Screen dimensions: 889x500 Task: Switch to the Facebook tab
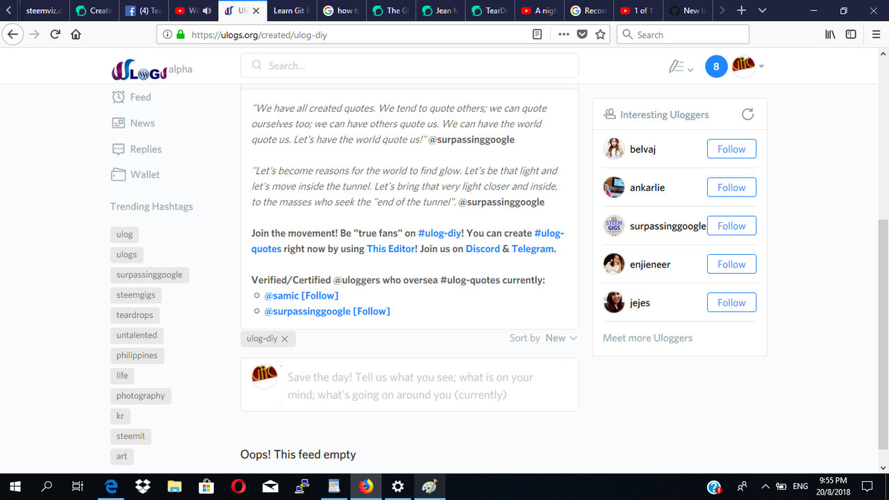pyautogui.click(x=144, y=11)
